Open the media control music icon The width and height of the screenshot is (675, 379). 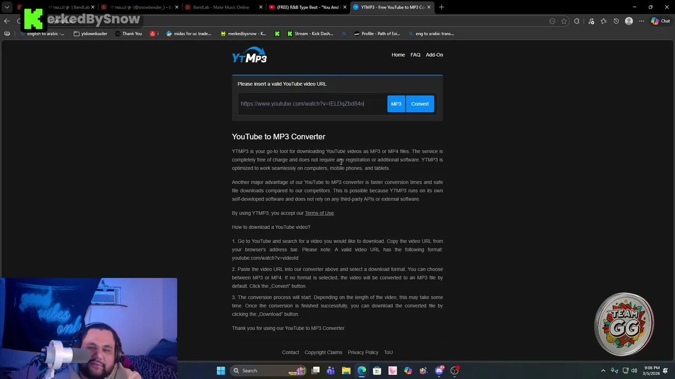pos(591,21)
